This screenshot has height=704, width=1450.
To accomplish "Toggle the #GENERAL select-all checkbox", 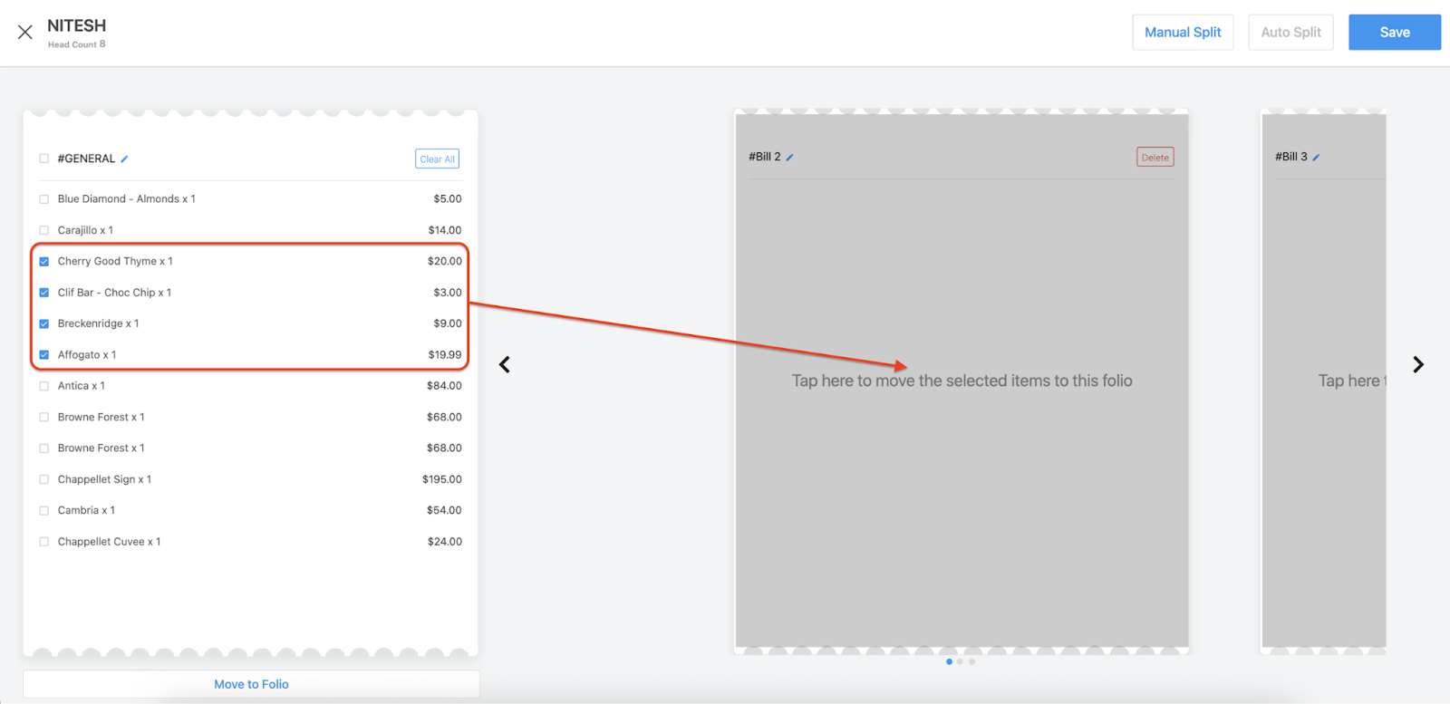I will click(44, 159).
